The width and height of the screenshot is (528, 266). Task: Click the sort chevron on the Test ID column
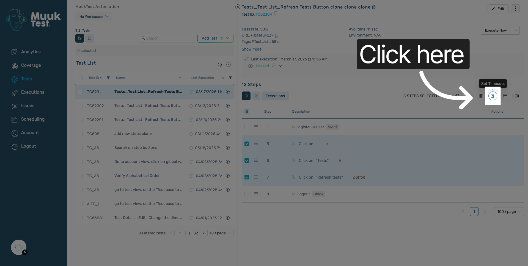coord(101,78)
